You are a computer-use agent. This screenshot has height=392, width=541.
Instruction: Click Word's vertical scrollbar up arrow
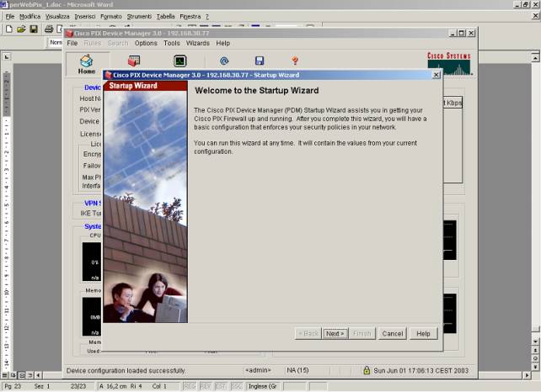click(x=535, y=57)
